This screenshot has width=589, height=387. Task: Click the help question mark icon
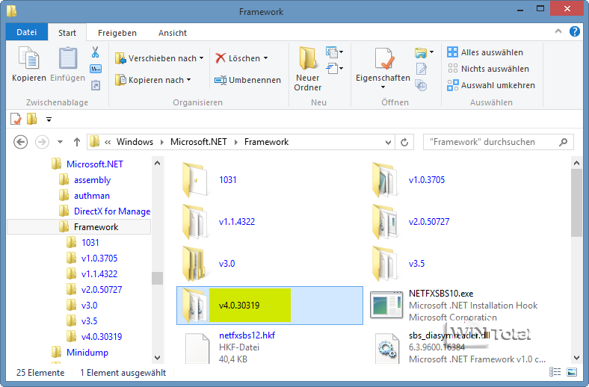(x=574, y=31)
